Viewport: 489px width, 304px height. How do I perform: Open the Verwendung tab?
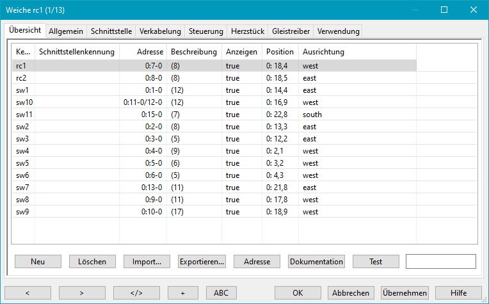pyautogui.click(x=338, y=31)
